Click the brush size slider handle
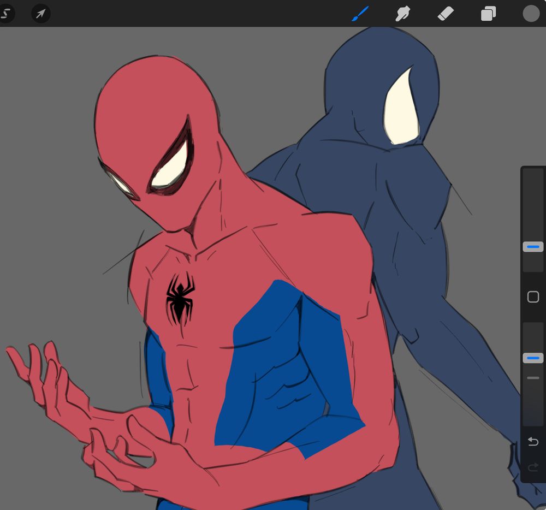 tap(533, 247)
